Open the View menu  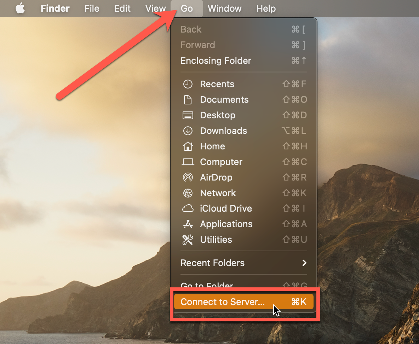click(155, 8)
